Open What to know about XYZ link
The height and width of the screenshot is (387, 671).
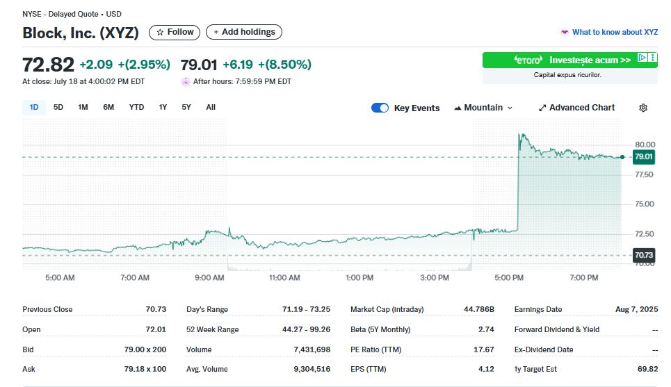[615, 32]
